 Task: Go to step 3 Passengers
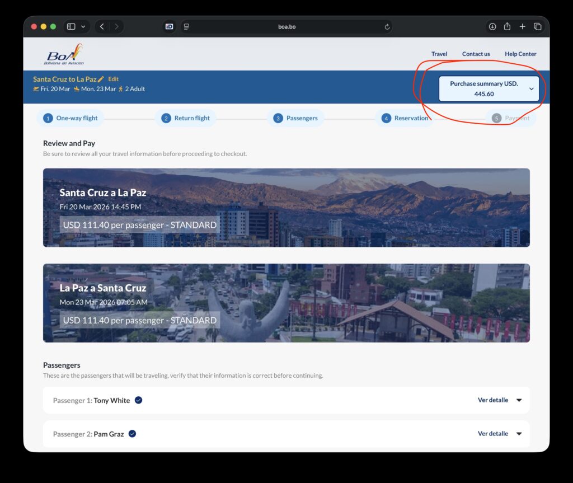(296, 118)
